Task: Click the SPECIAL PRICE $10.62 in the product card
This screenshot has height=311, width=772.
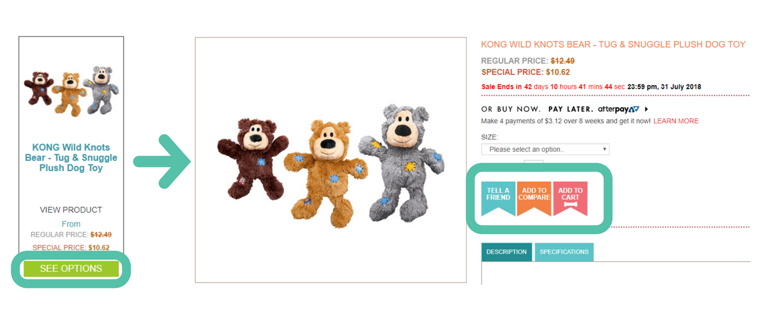Action: (71, 247)
